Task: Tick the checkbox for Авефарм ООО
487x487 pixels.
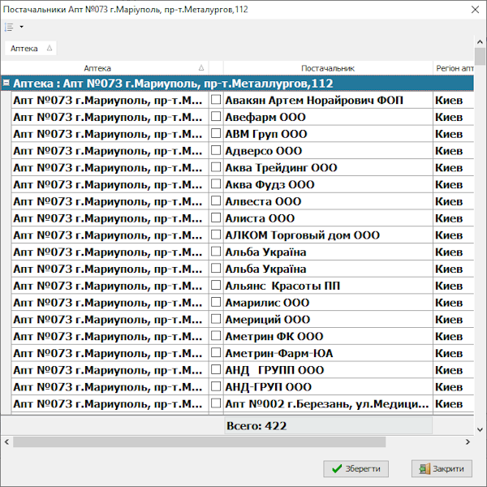Action: click(216, 117)
